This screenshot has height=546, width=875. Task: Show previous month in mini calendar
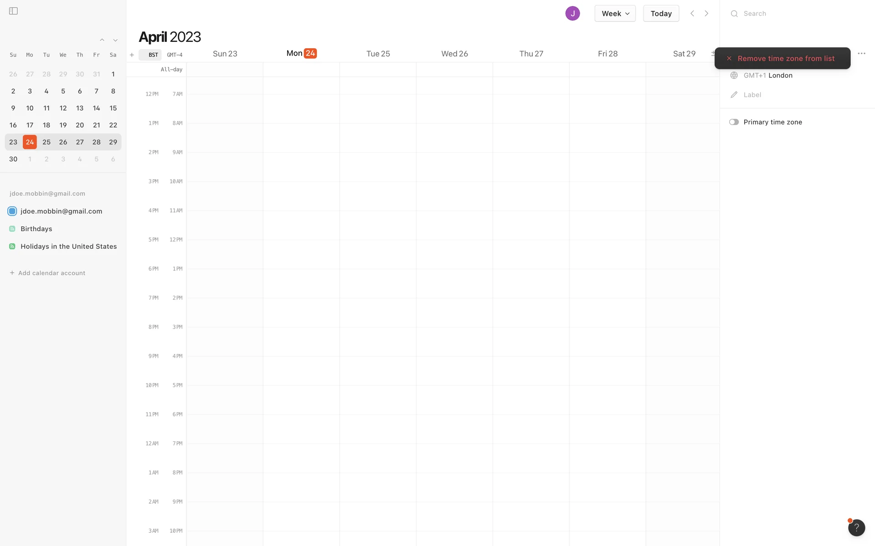click(x=102, y=40)
